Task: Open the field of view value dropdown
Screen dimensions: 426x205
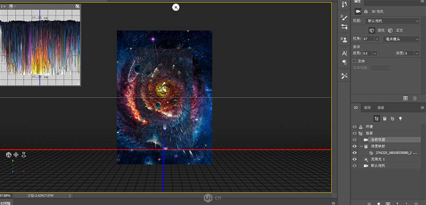Action: (377, 39)
